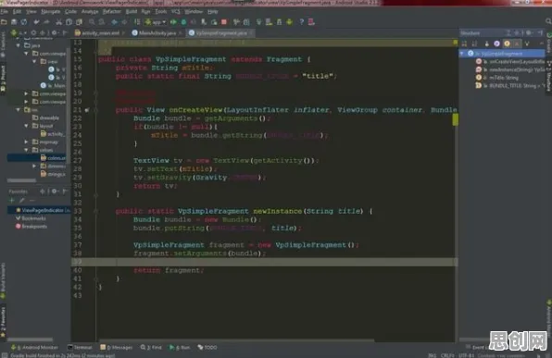The width and height of the screenshot is (552, 358).
Task: Click the Synchronize toolbar icon
Action: 23,22
